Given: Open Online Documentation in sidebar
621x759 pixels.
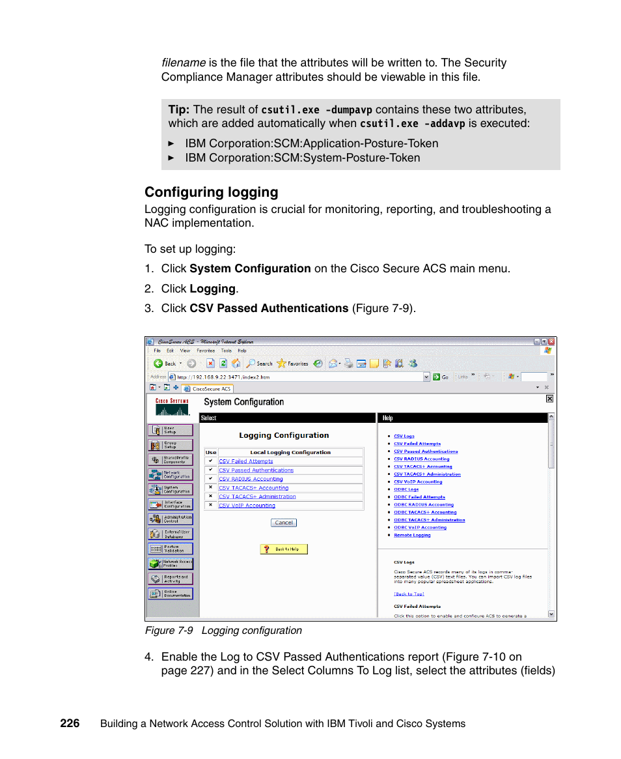Looking at the screenshot, I should [171, 594].
